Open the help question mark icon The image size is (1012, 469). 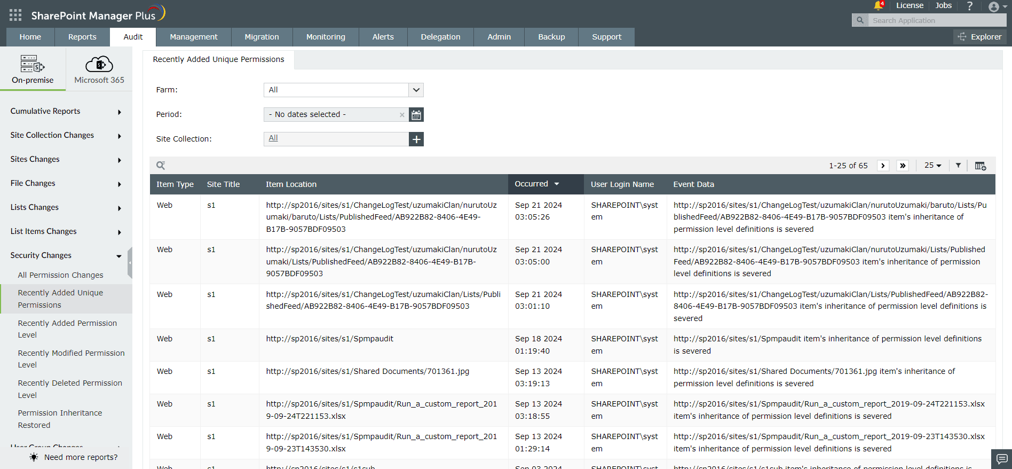pos(970,6)
